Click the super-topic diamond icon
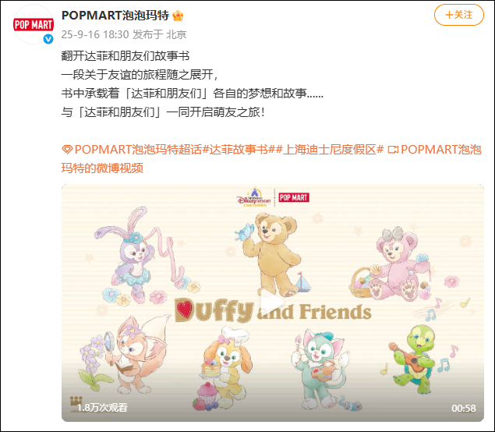 (67, 150)
